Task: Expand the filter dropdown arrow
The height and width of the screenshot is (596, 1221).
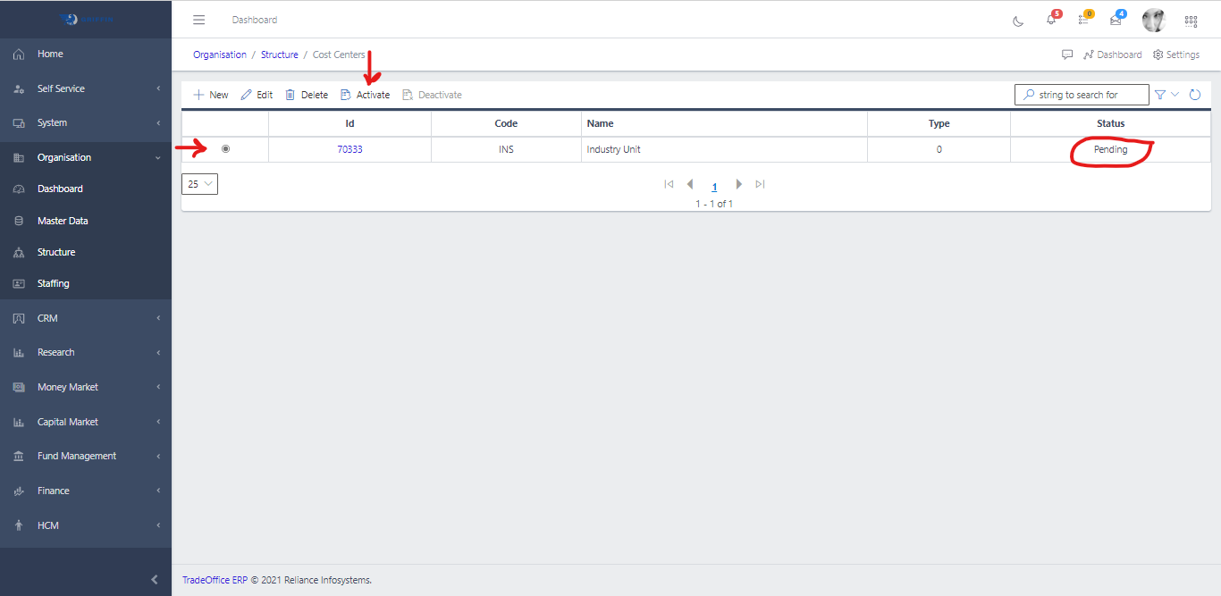Action: coord(1175,95)
